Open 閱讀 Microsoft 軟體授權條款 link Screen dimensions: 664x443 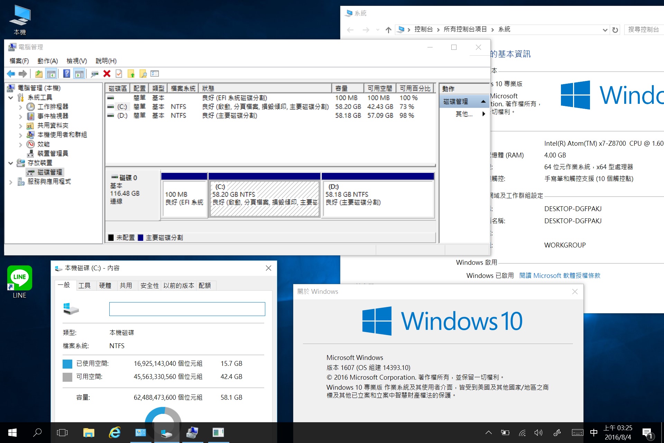tap(560, 276)
